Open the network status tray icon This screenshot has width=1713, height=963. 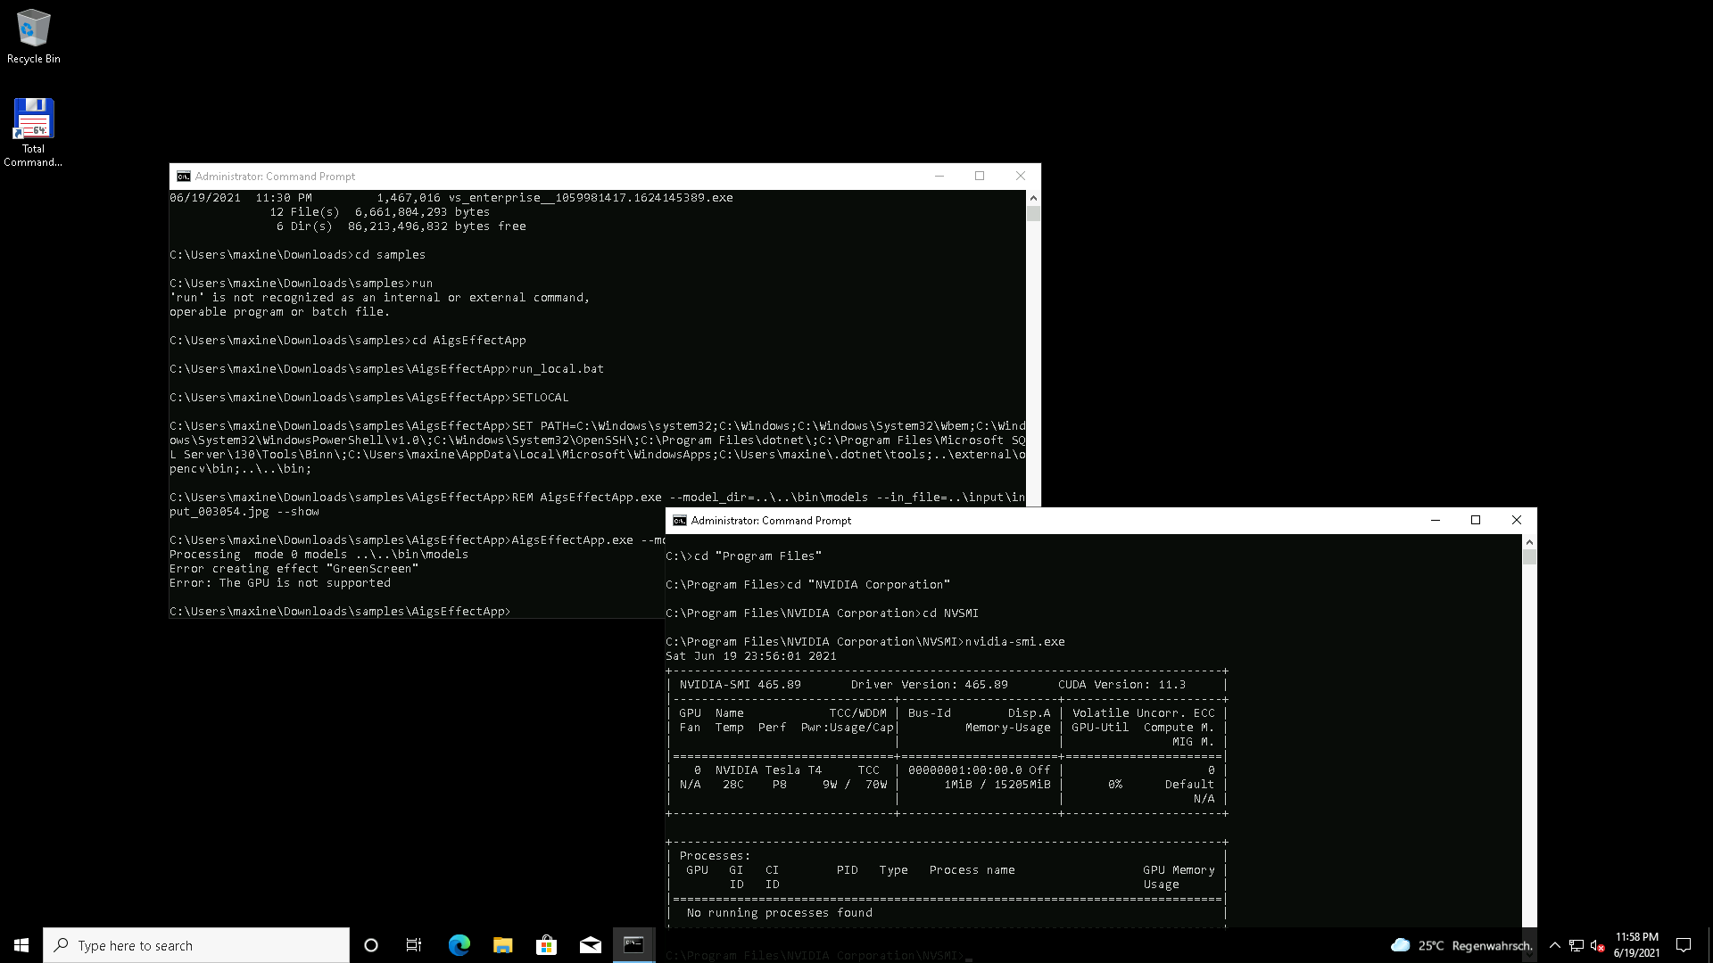pos(1576,945)
